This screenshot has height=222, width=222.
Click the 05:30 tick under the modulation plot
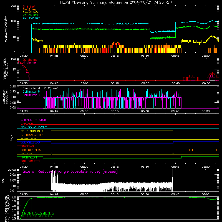tap(145, 111)
